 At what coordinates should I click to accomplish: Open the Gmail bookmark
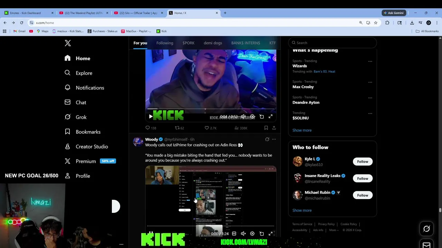(19, 31)
